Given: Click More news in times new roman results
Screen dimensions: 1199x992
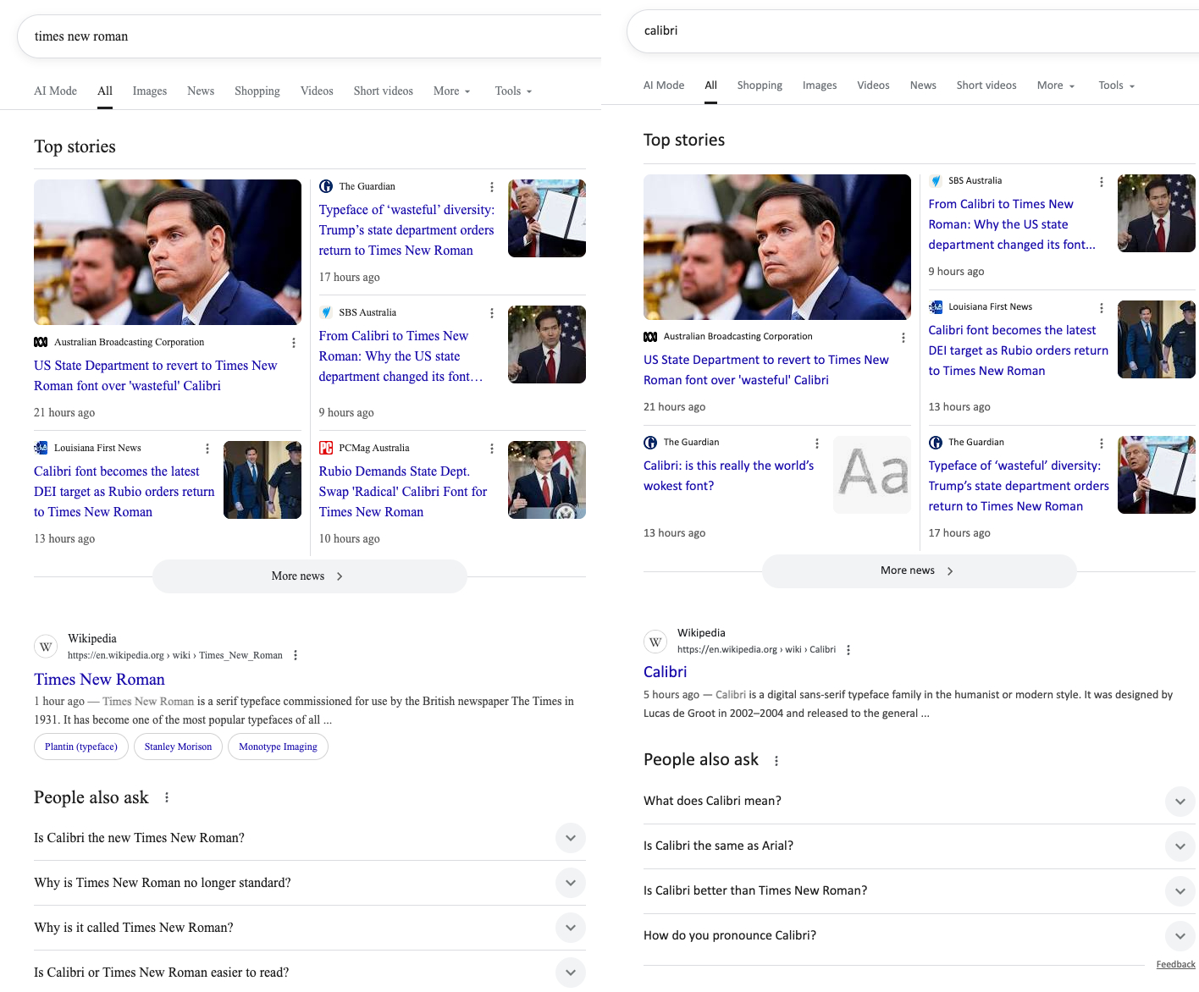Looking at the screenshot, I should click(310, 576).
